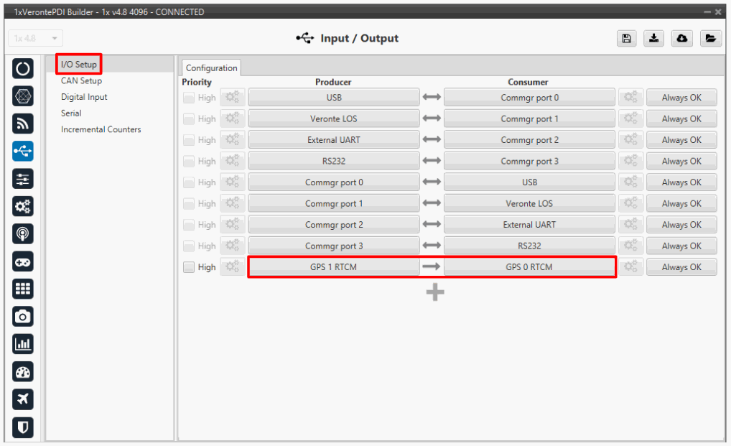Open the camera section in sidebar

click(23, 317)
